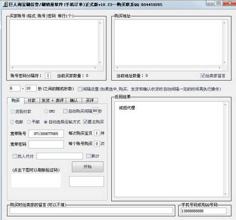Click the captcha image to refresh code
The image size is (236, 220).
(x=36, y=180)
